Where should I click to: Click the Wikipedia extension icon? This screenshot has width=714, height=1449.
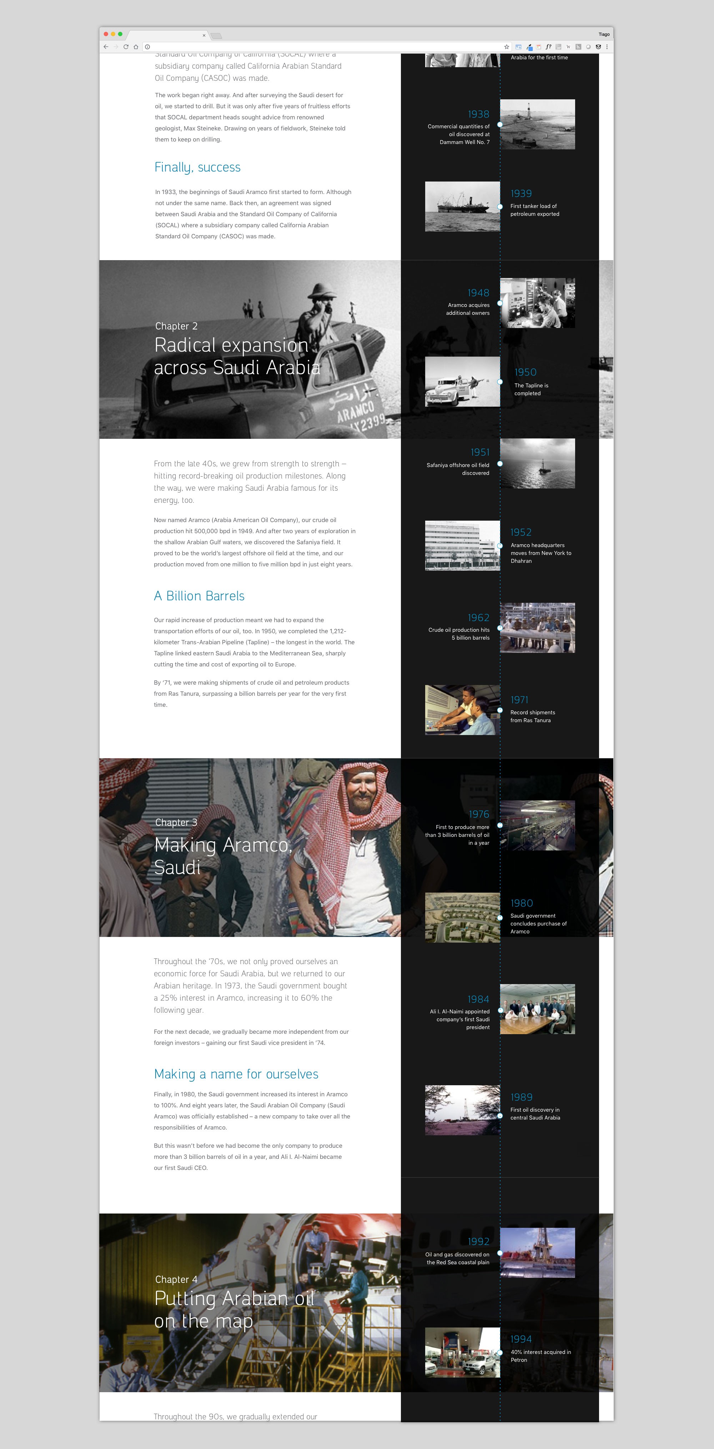568,47
